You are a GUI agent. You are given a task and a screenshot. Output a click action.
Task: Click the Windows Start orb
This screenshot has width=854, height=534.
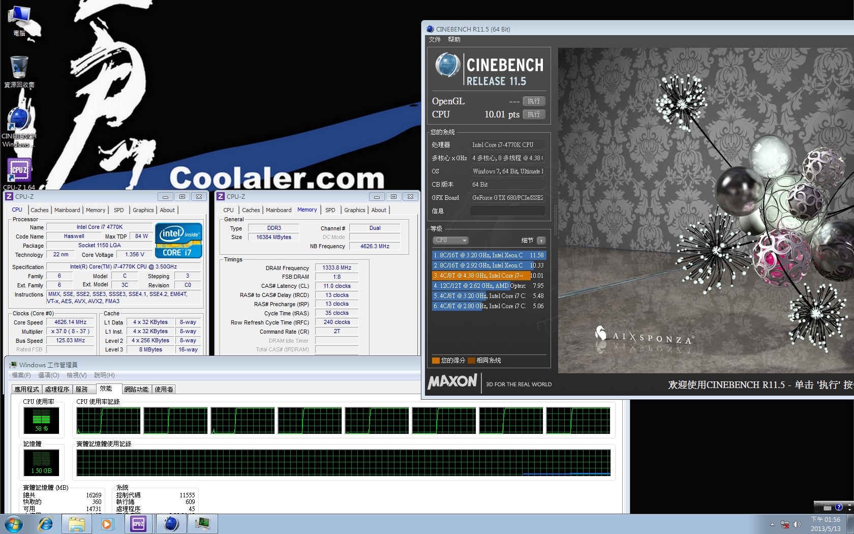(x=13, y=524)
